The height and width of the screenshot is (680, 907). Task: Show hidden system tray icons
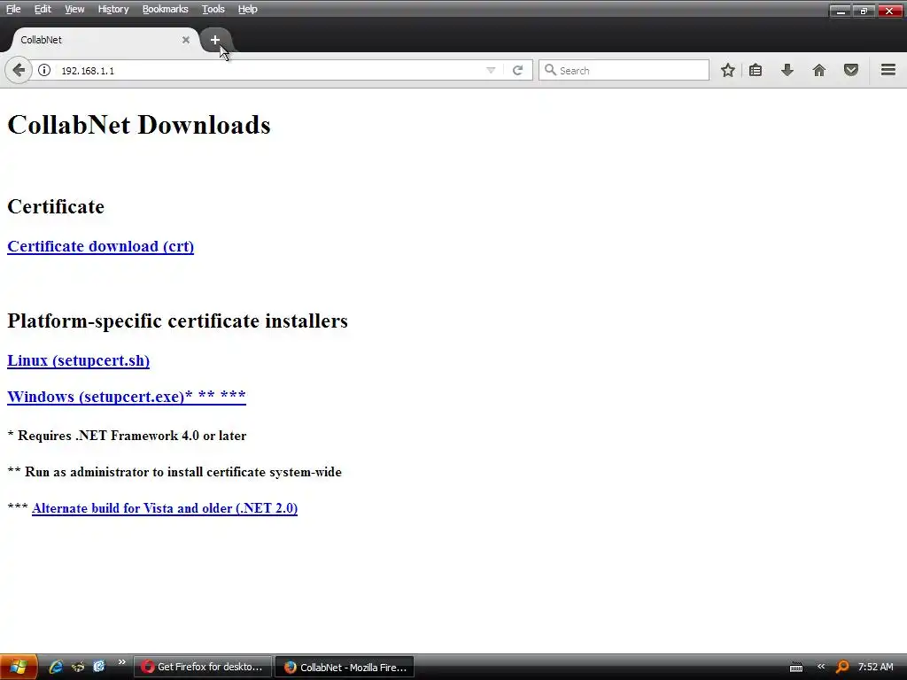[820, 667]
